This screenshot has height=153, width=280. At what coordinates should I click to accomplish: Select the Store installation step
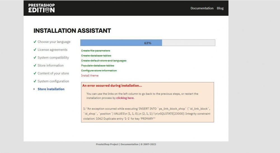coord(51,89)
